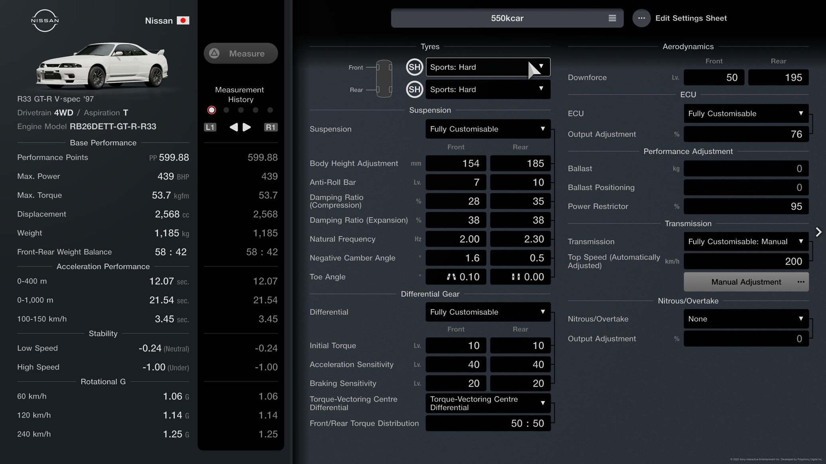Click the R1 history shortcut icon
This screenshot has height=464, width=826.
[x=271, y=127]
